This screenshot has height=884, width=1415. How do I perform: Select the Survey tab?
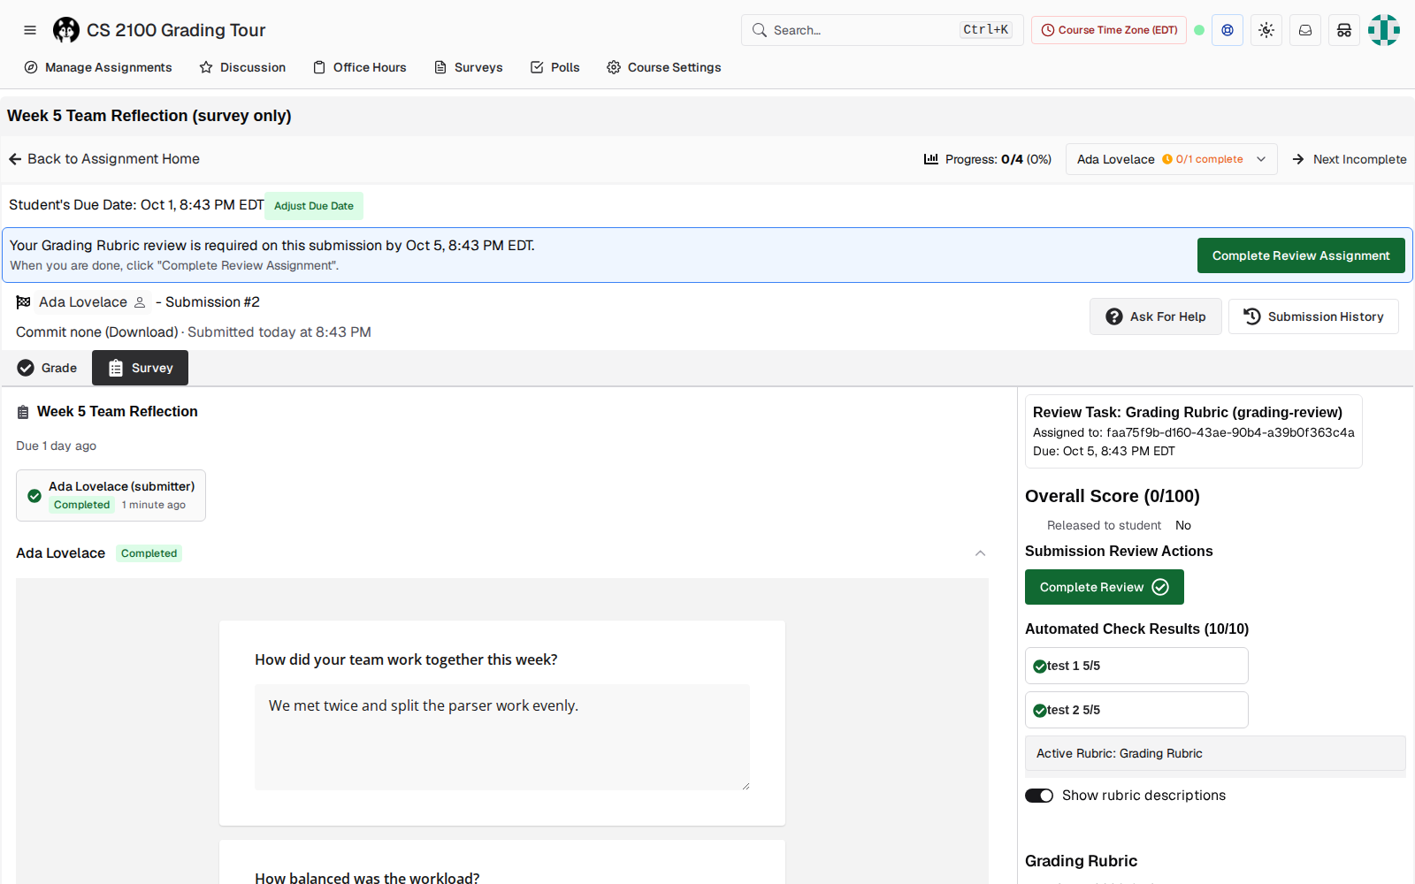coord(140,368)
